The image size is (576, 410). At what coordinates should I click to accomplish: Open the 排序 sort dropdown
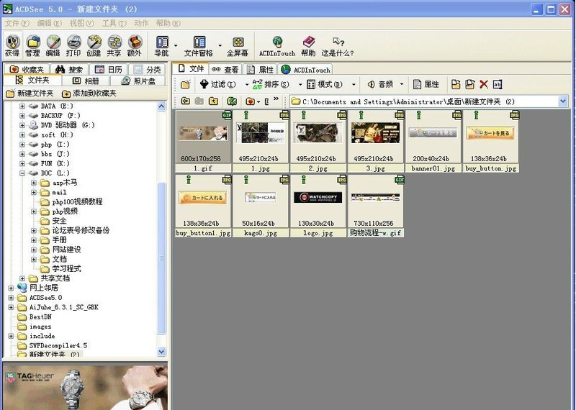point(271,85)
